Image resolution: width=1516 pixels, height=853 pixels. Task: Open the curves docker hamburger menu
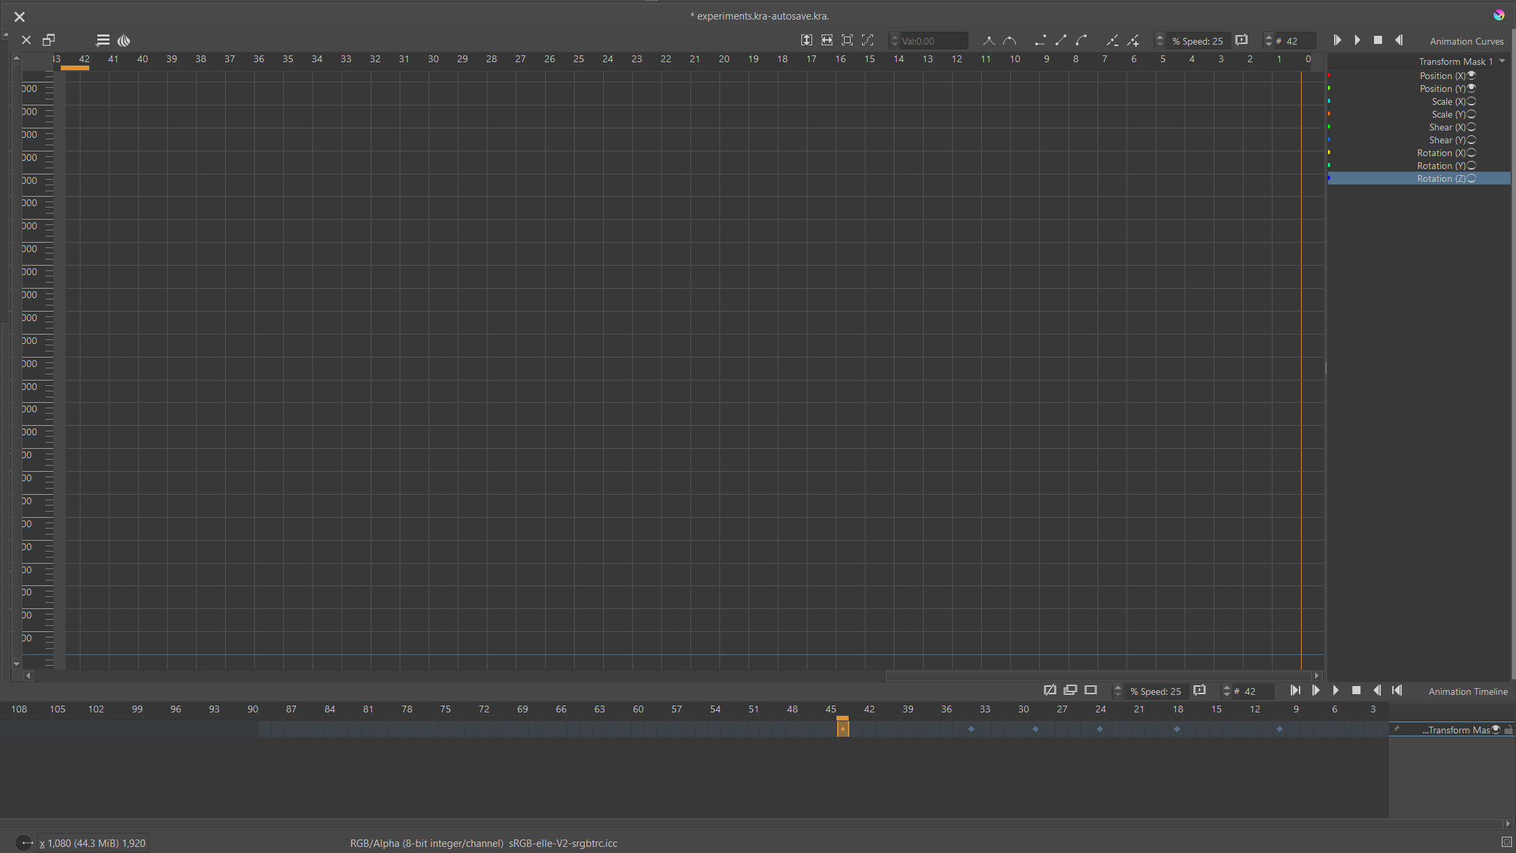click(x=103, y=41)
